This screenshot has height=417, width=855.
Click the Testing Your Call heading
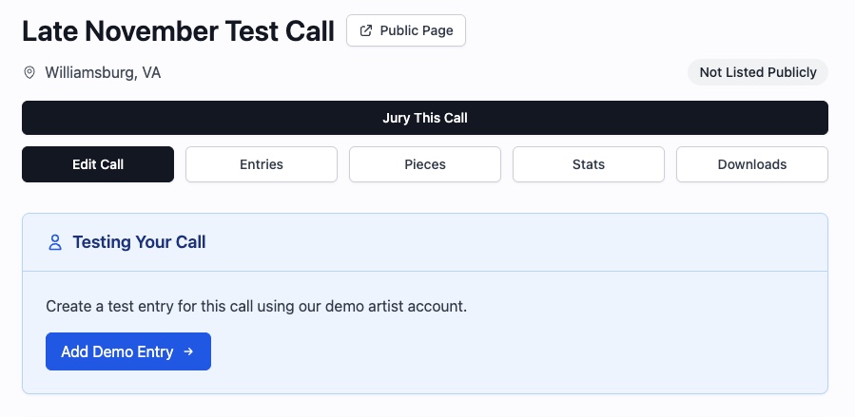point(139,242)
